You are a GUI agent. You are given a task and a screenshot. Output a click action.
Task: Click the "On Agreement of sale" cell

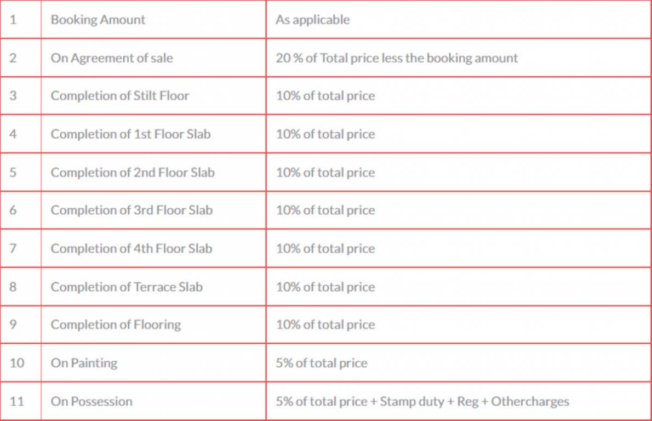[112, 58]
